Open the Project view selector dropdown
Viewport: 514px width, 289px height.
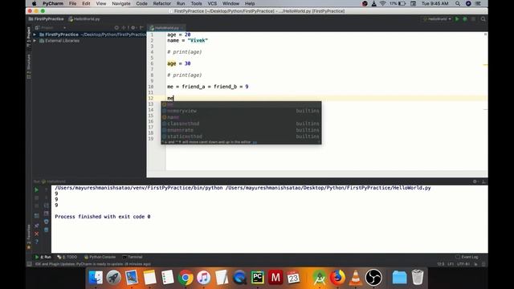(51, 28)
